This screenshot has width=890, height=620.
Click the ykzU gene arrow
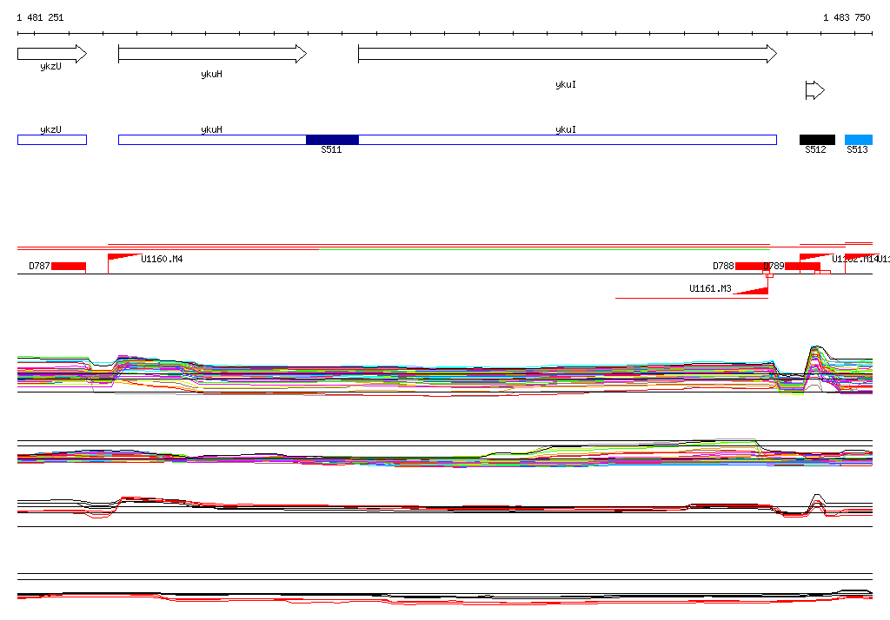pos(51,54)
